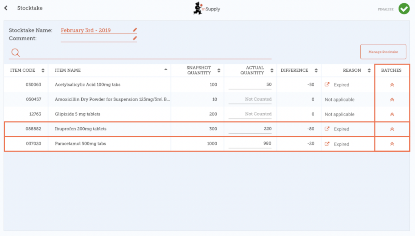
Task: Click Actual Quantity field for Glipizide
Action: (250, 114)
